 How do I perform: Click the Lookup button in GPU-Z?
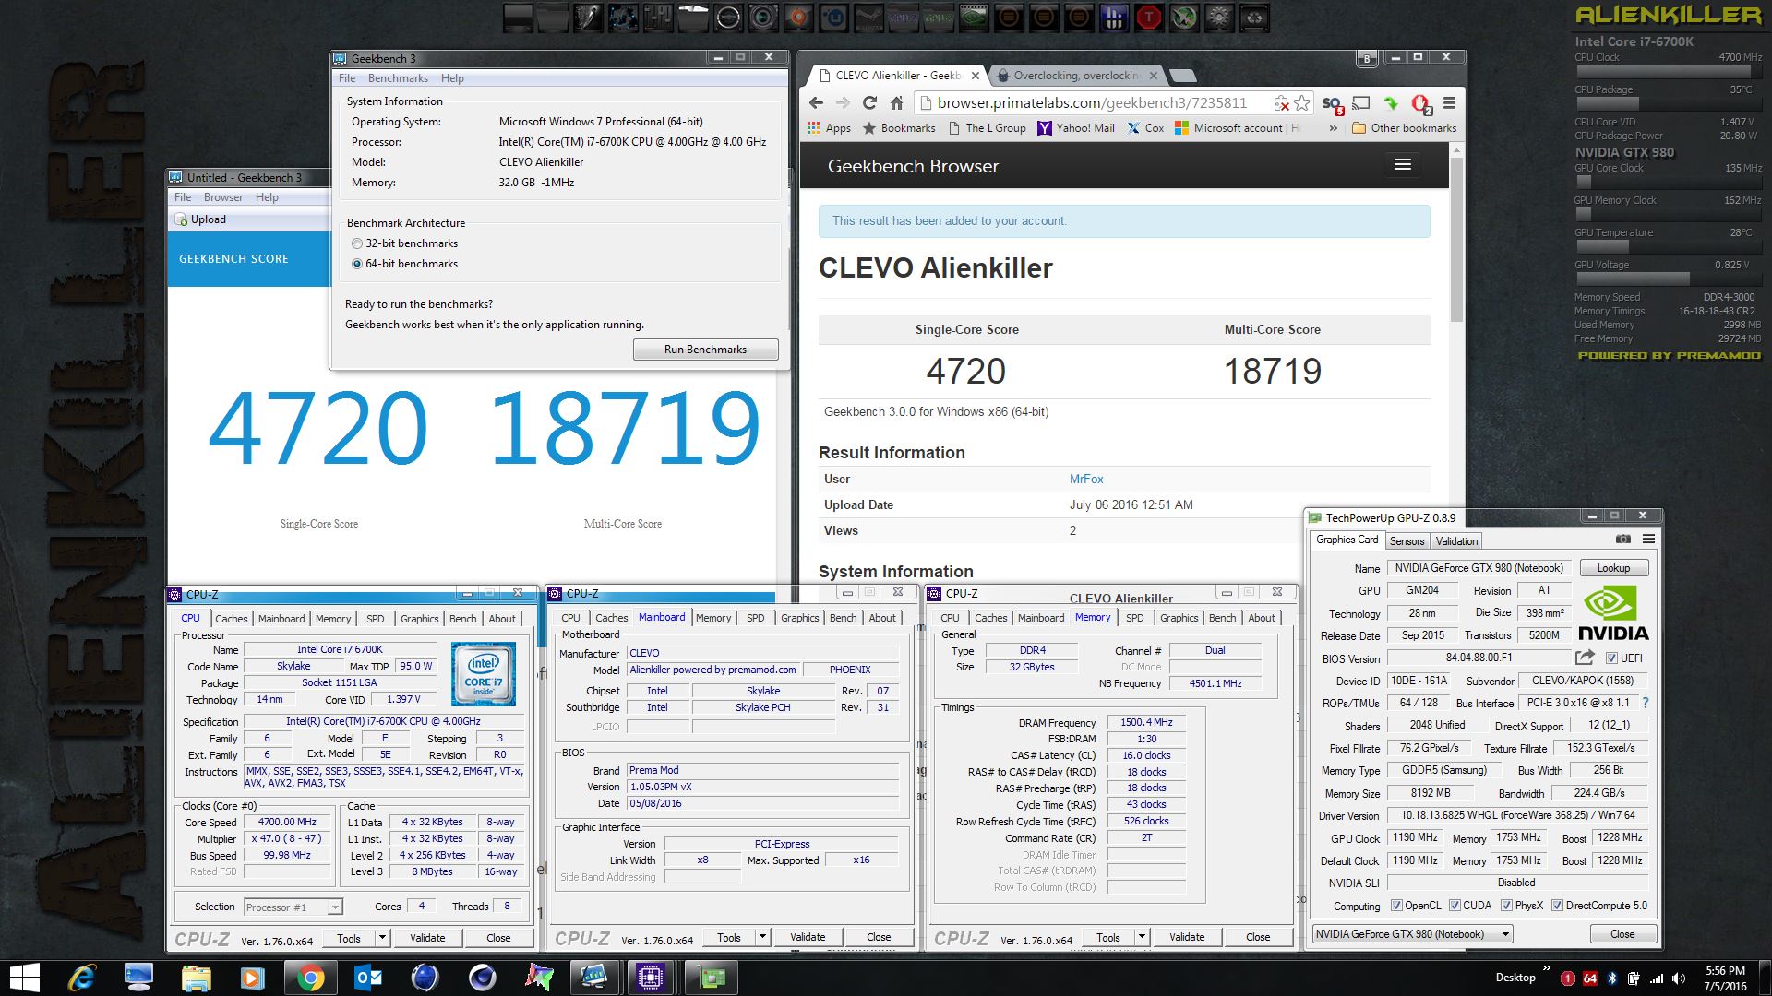1613,568
